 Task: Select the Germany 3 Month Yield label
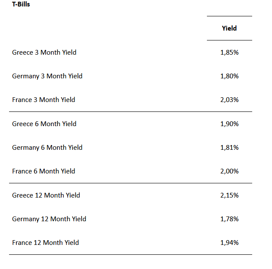coord(47,76)
